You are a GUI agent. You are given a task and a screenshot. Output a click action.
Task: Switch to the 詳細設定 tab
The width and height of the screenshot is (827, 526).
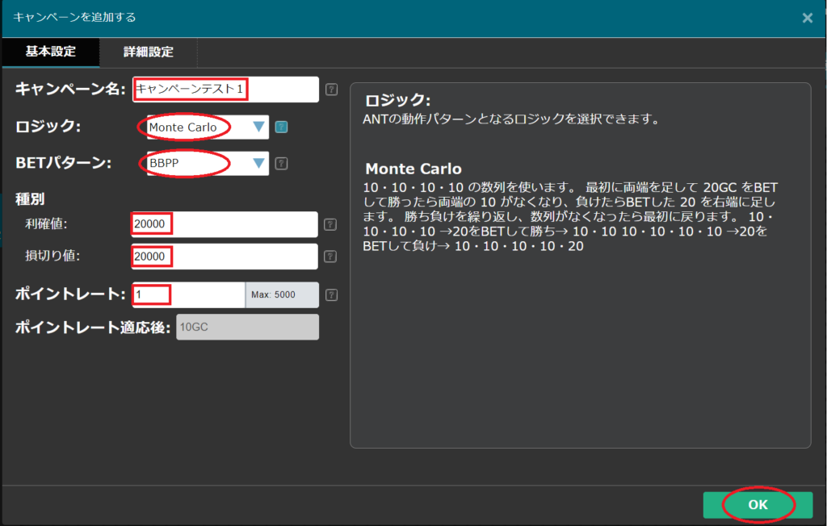click(x=149, y=52)
